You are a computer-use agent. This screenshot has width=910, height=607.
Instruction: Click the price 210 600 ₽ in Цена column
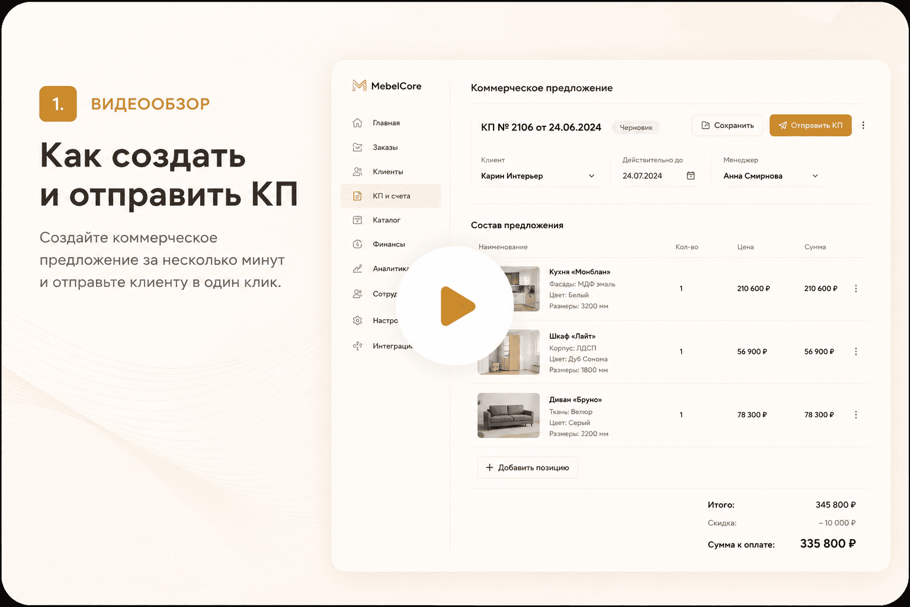753,289
